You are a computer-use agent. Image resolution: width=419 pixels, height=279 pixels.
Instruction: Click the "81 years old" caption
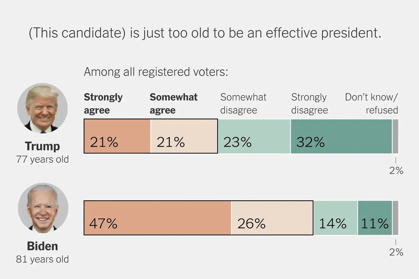[42, 259]
